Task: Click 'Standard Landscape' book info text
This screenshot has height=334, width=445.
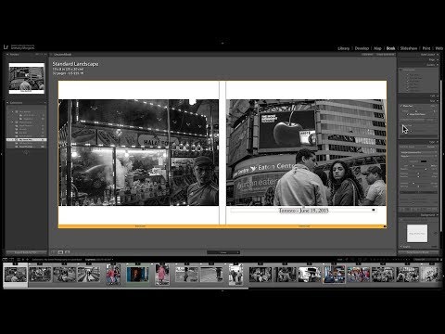Action: 75,64
